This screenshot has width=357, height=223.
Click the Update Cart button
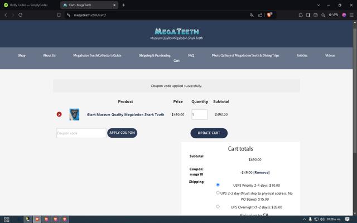209,133
